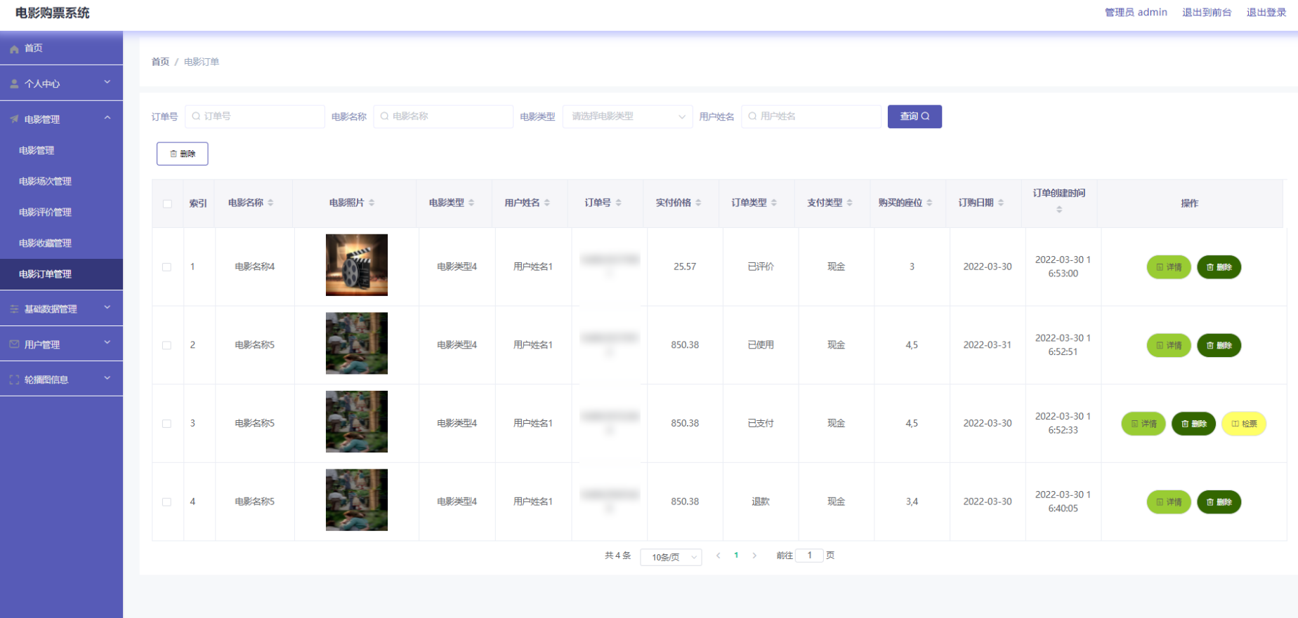This screenshot has width=1298, height=618.
Task: Click page number 1 in pagination
Action: coord(736,556)
